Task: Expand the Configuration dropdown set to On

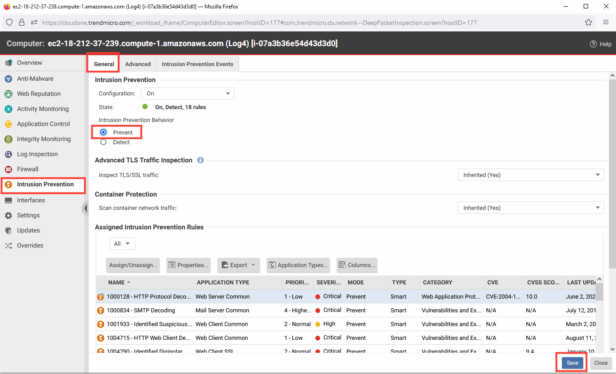Action: [x=188, y=94]
